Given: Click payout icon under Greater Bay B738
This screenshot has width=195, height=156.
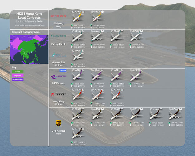Looking at the screenshot, I should coord(72,64).
